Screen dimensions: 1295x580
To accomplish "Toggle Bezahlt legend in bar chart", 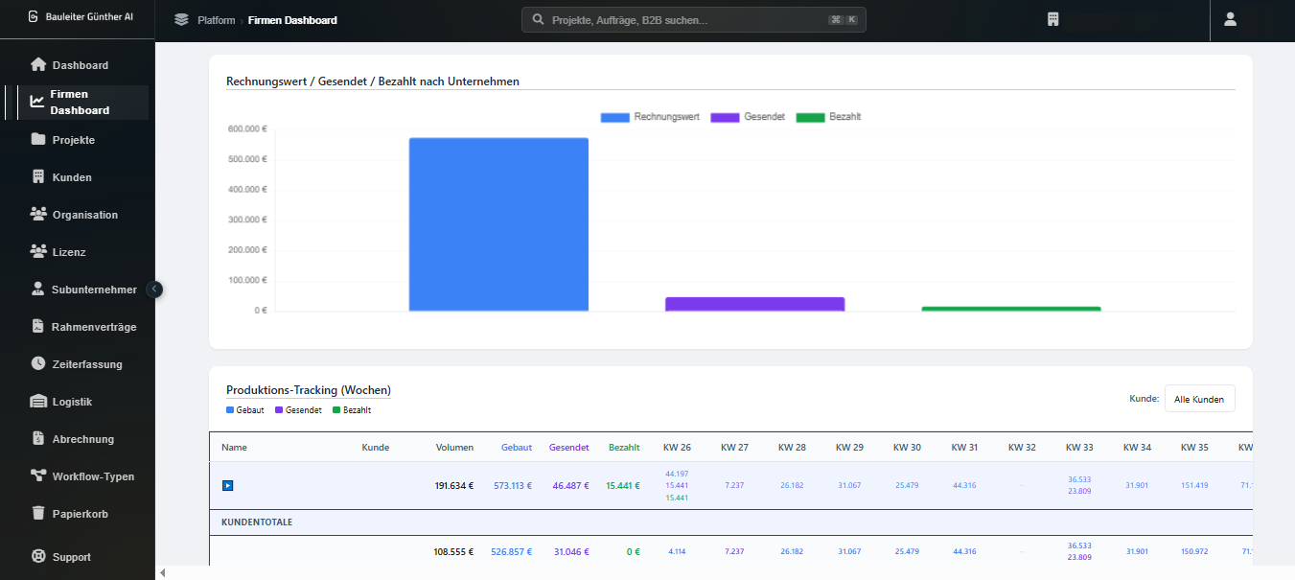I will coord(829,117).
